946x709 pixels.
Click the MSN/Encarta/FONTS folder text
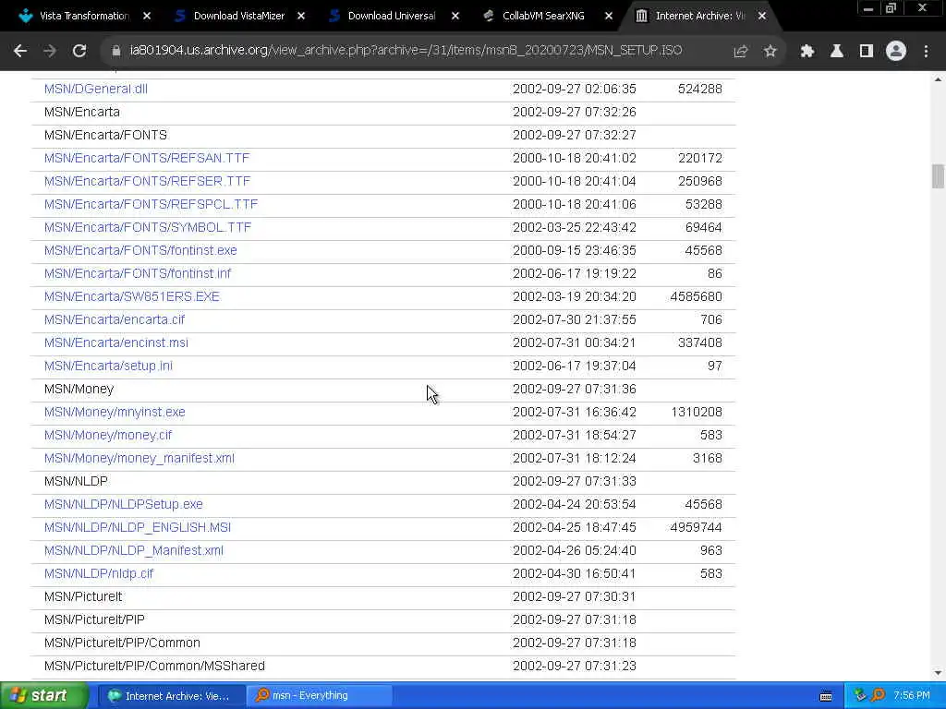pyautogui.click(x=105, y=135)
